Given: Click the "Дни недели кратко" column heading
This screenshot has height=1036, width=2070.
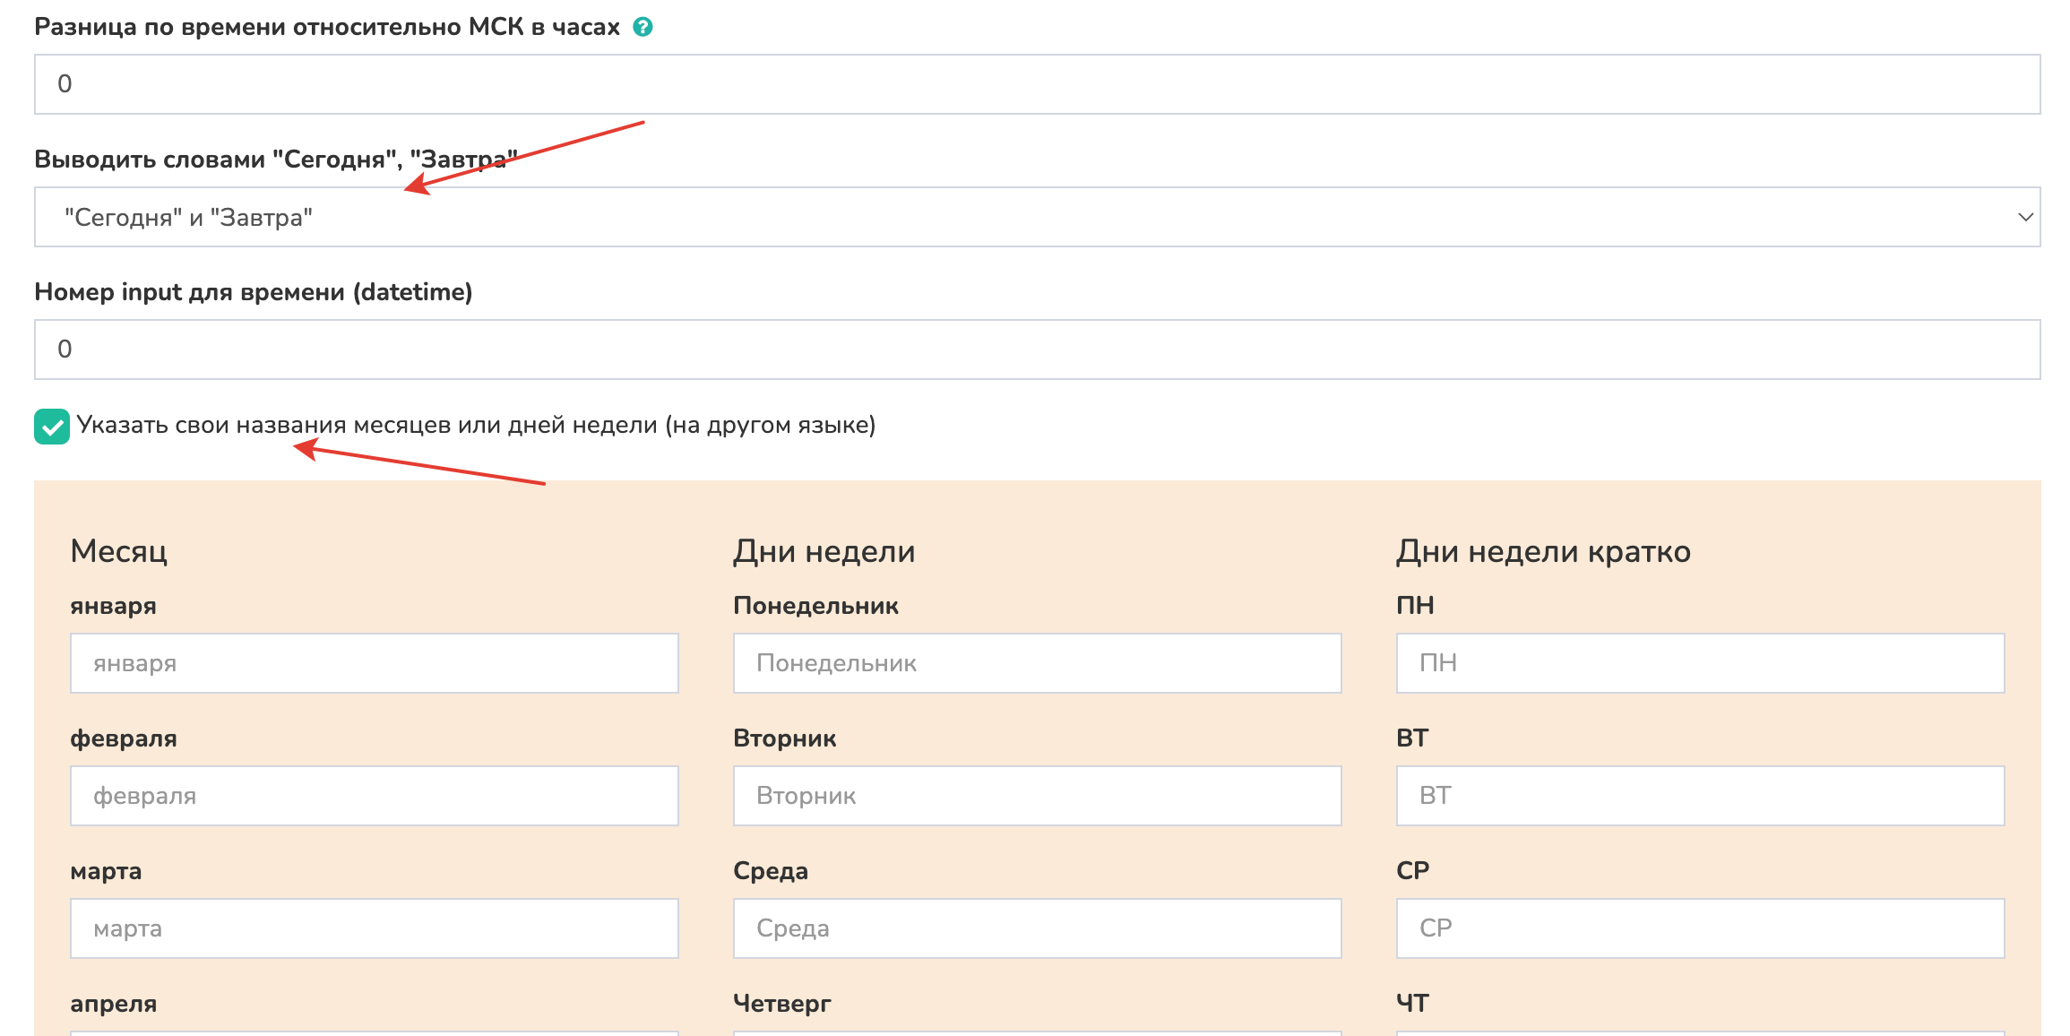Looking at the screenshot, I should (x=1543, y=551).
